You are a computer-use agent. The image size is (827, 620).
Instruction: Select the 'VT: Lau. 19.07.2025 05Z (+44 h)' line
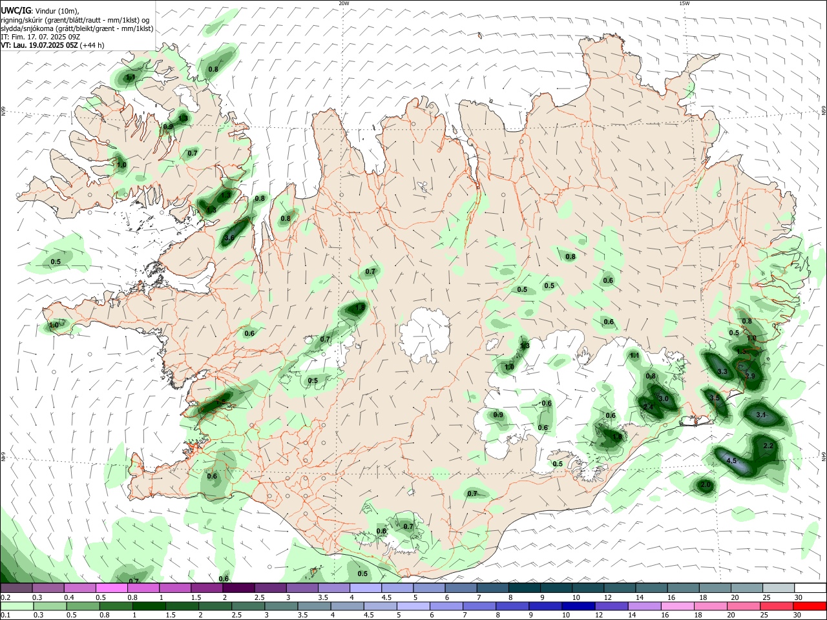coord(52,45)
